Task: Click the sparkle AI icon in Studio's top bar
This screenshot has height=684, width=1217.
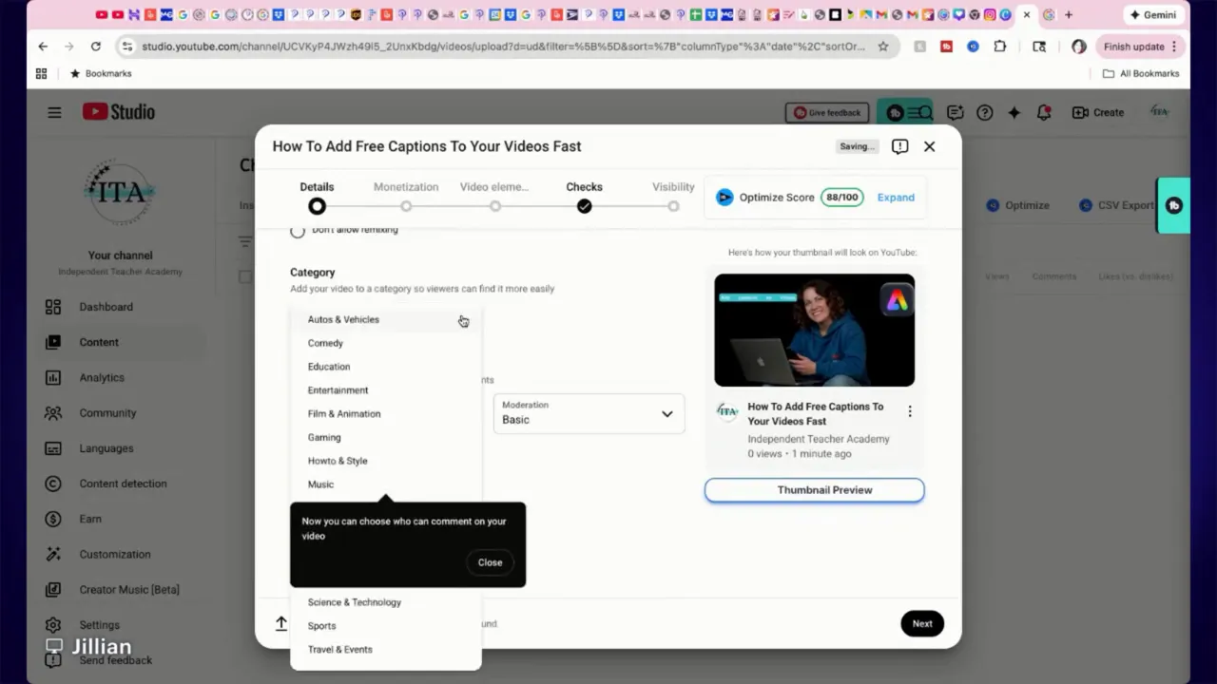Action: pos(1014,112)
